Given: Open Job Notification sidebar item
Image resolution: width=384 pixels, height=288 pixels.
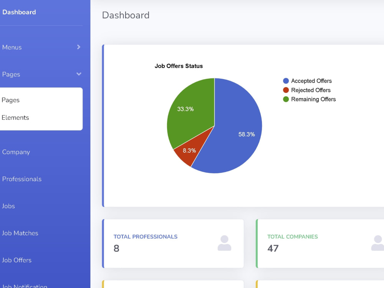Looking at the screenshot, I should 25,286.
